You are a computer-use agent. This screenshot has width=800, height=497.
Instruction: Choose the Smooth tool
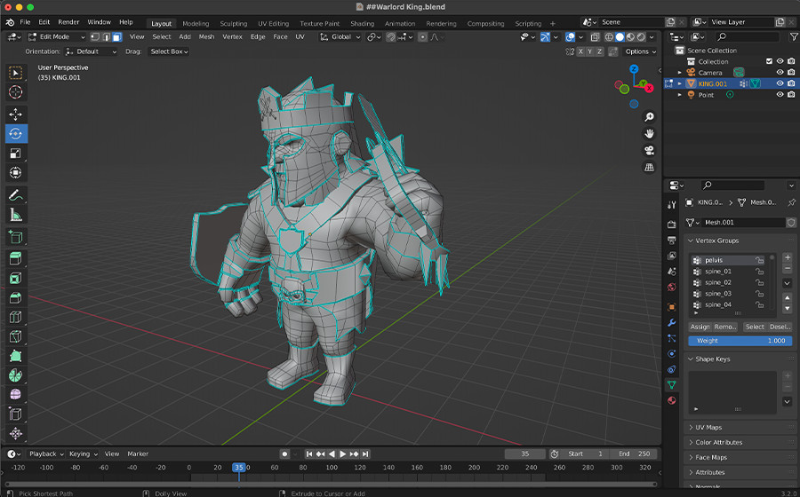point(15,395)
